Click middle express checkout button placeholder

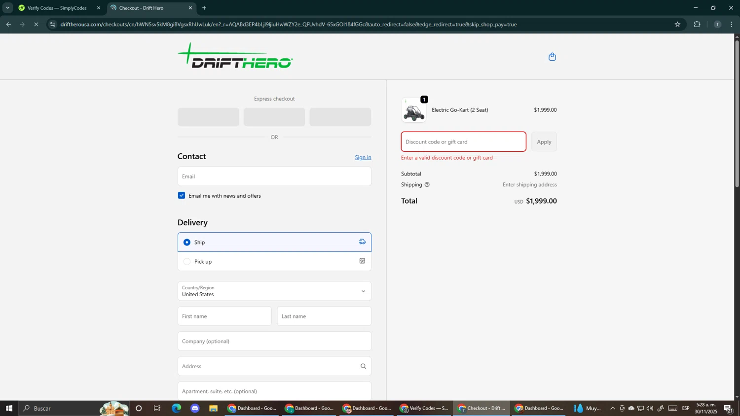(274, 117)
